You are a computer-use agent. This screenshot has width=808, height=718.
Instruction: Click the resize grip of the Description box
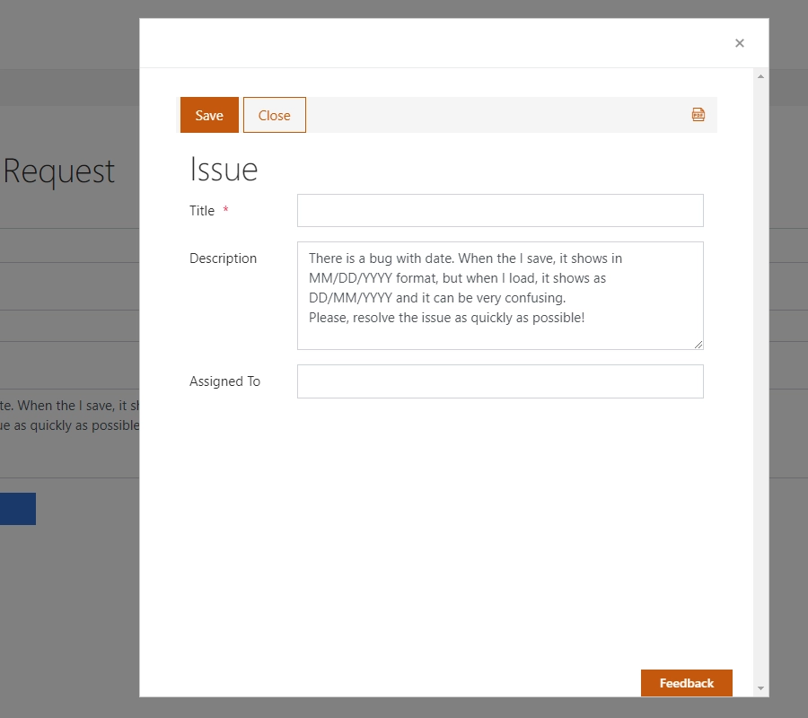(x=698, y=345)
